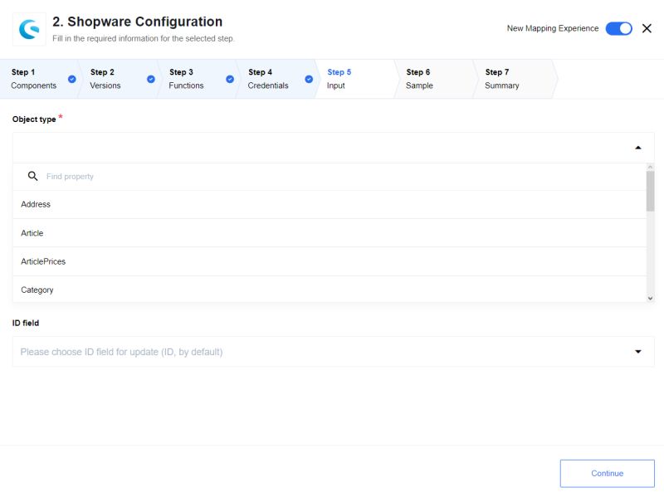Close the Shopware Configuration dialog
This screenshot has width=664, height=497.
pyautogui.click(x=647, y=27)
